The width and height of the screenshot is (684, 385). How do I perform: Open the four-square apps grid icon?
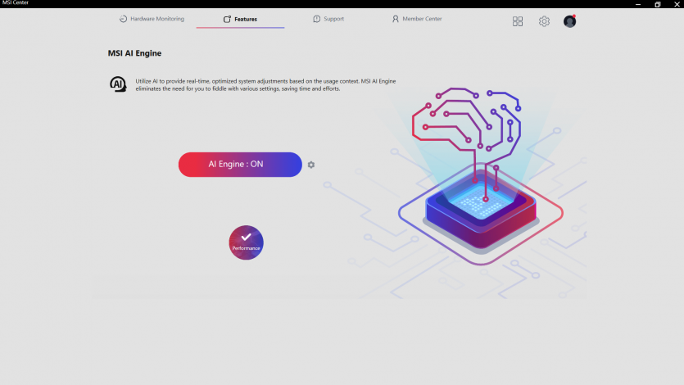(x=518, y=21)
